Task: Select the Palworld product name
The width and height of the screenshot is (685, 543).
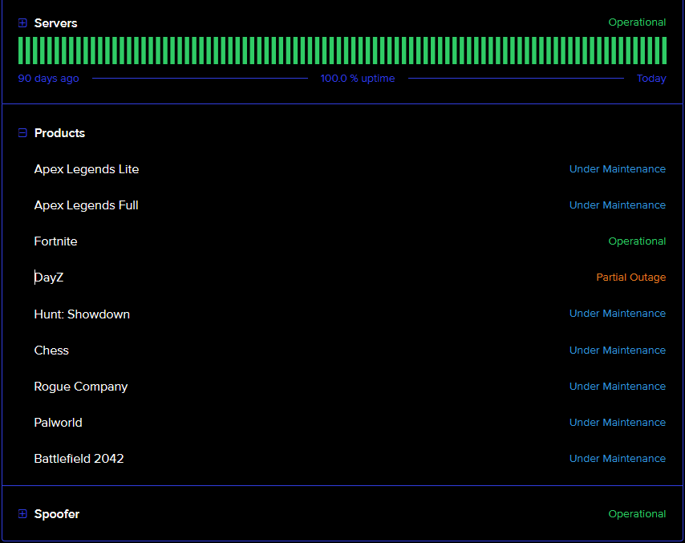Action: pyautogui.click(x=58, y=423)
